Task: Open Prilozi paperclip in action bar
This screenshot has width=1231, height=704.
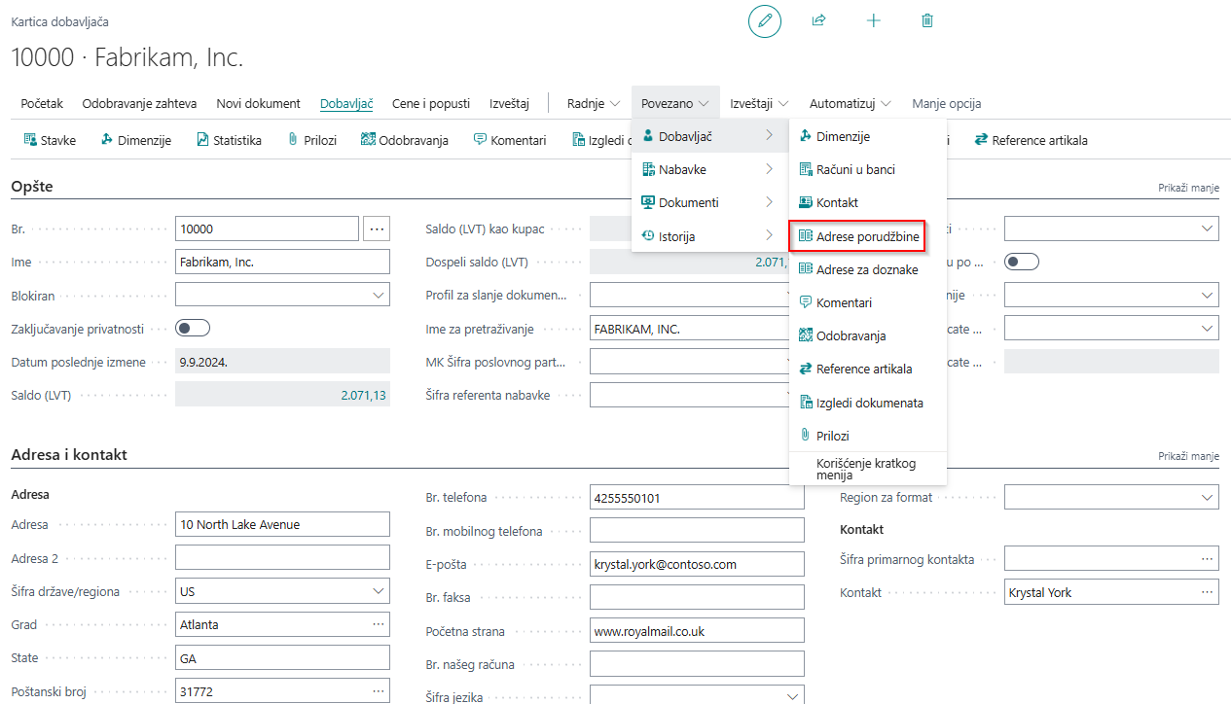Action: 311,140
